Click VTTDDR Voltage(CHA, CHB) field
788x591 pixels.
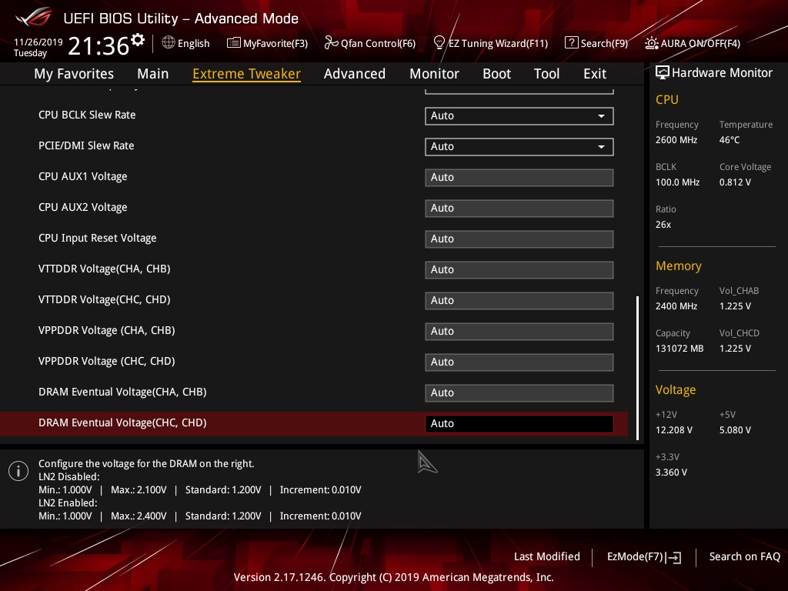coord(519,270)
